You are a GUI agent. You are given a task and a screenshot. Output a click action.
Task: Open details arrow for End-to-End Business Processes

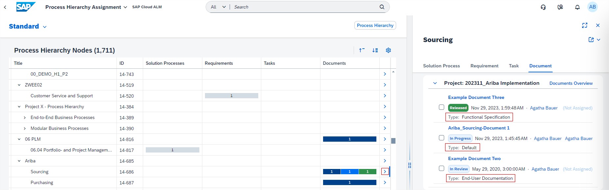tap(385, 117)
